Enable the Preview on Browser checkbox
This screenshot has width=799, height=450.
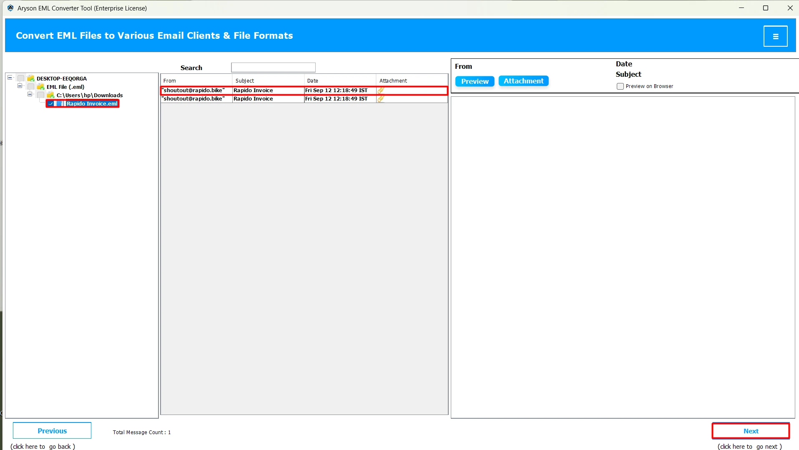(x=620, y=86)
